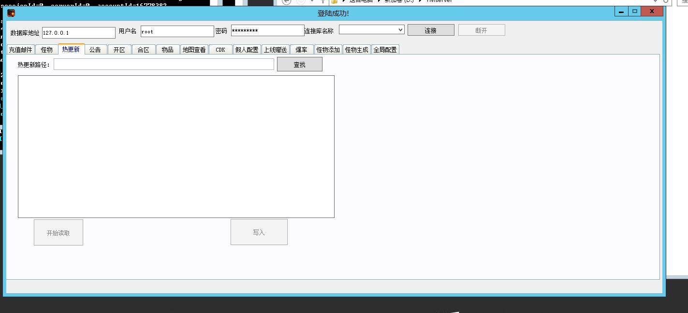
Task: Click the app icon in the title bar
Action: pos(11,13)
